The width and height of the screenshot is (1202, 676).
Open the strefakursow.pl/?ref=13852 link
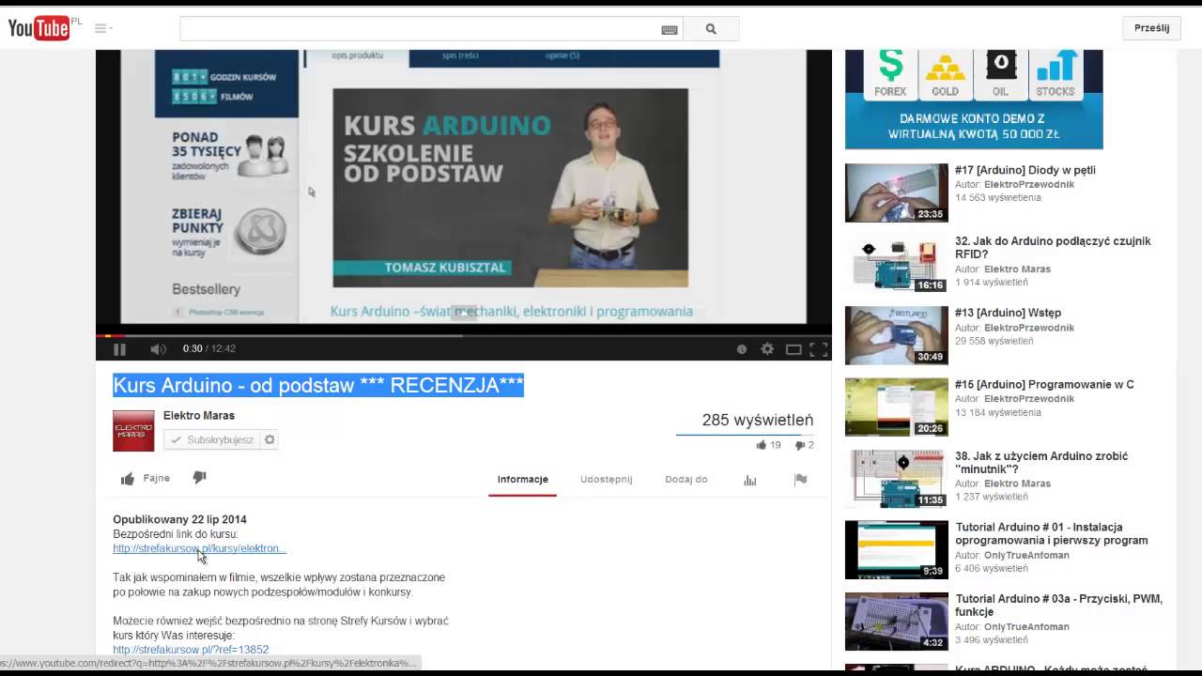tap(191, 650)
